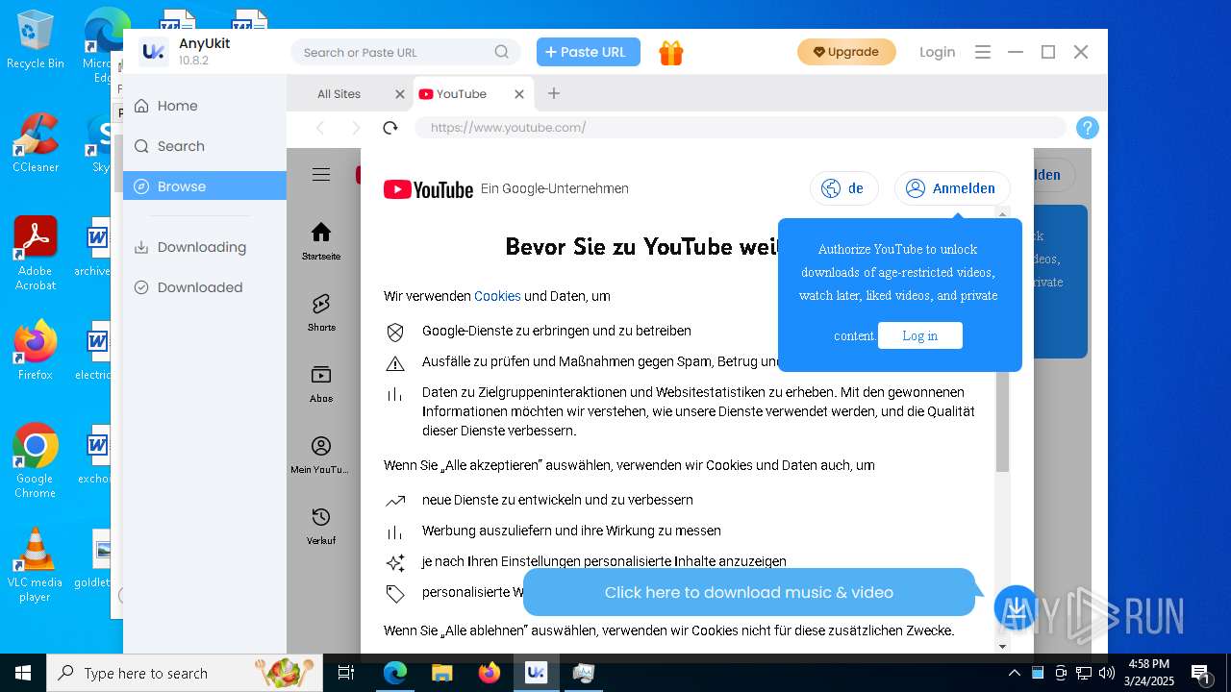The height and width of the screenshot is (692, 1231).
Task: Open Microsoft Edge from the taskbar
Action: 395,673
